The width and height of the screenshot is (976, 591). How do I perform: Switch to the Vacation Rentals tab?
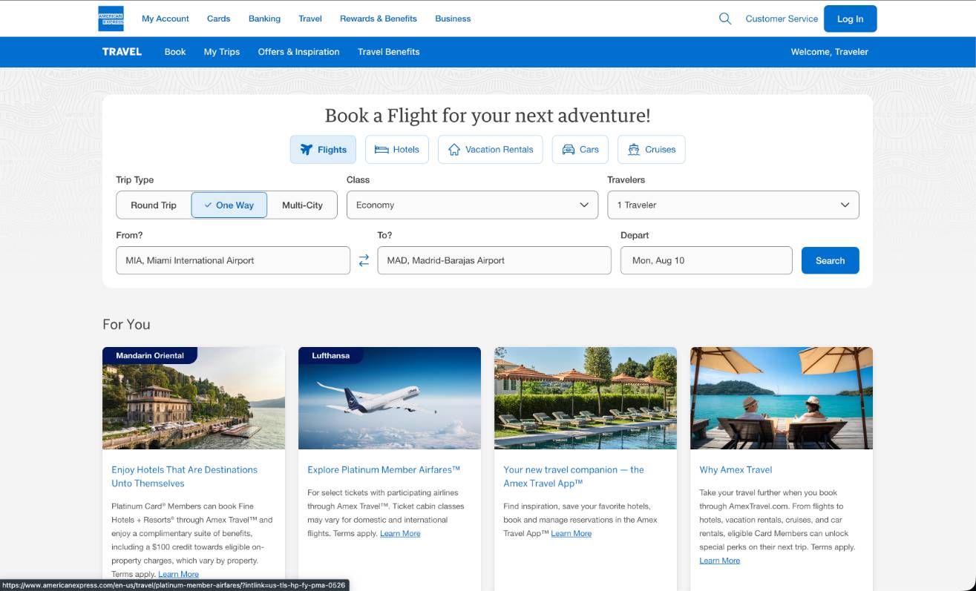491,149
